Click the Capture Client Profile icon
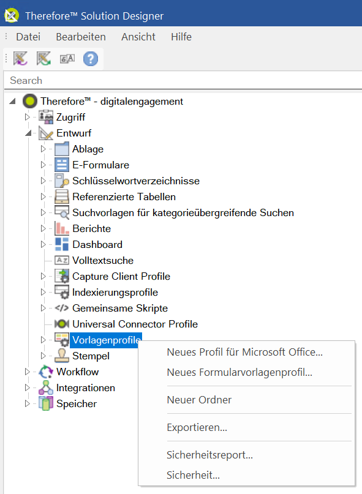 click(62, 276)
